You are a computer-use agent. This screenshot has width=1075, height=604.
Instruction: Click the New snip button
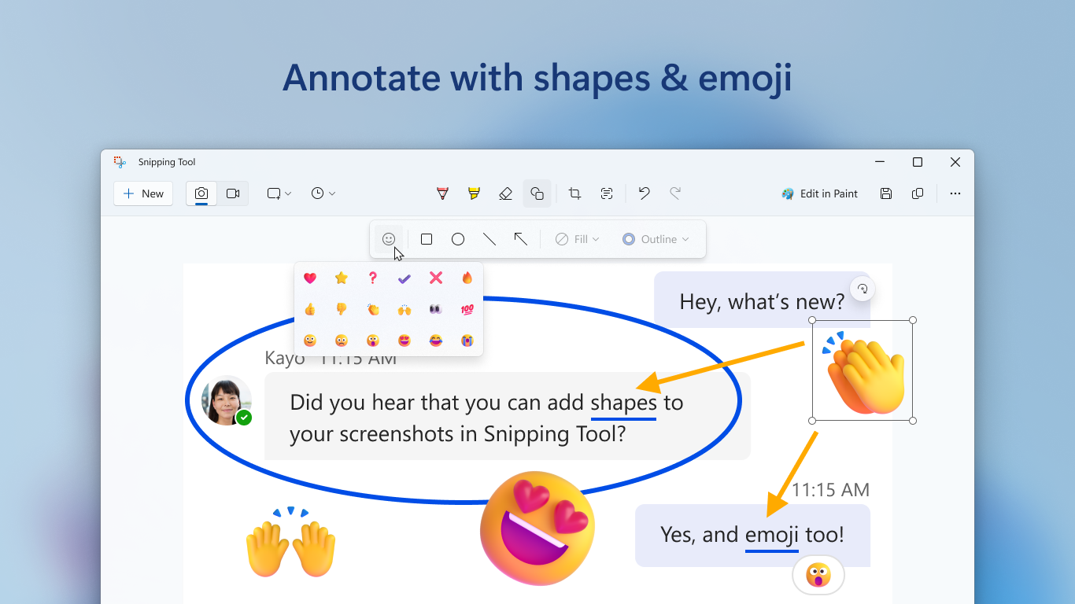tap(142, 193)
